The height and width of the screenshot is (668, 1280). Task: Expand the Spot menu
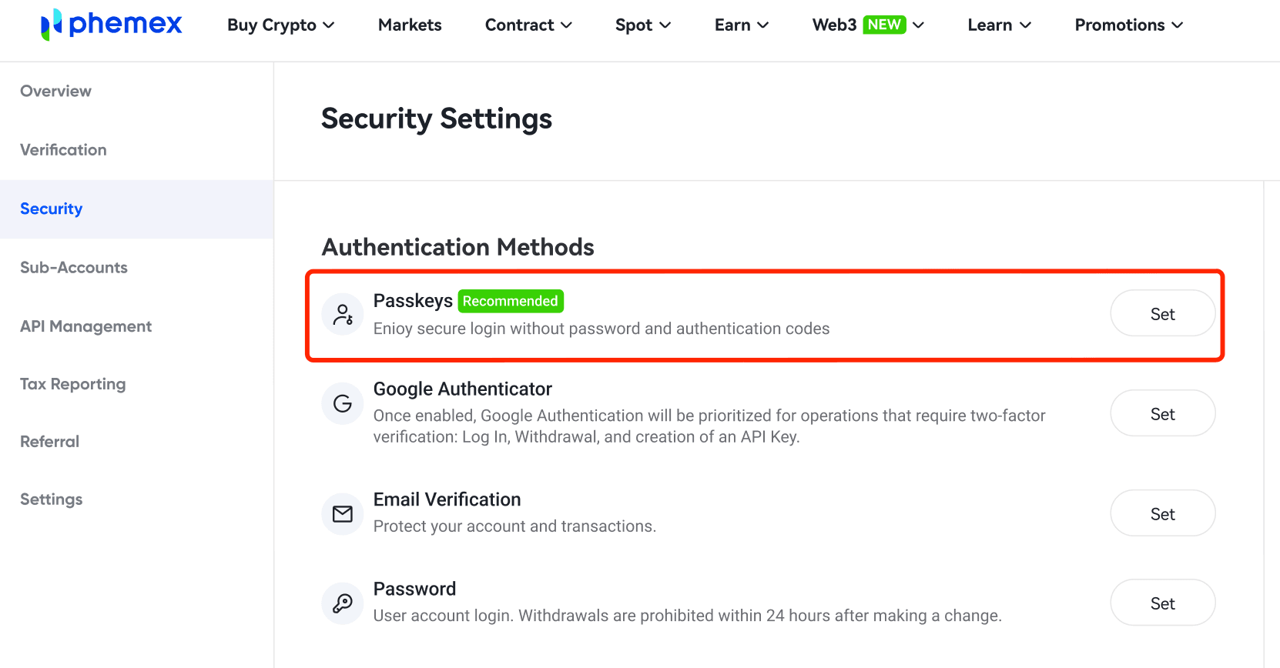tap(642, 25)
